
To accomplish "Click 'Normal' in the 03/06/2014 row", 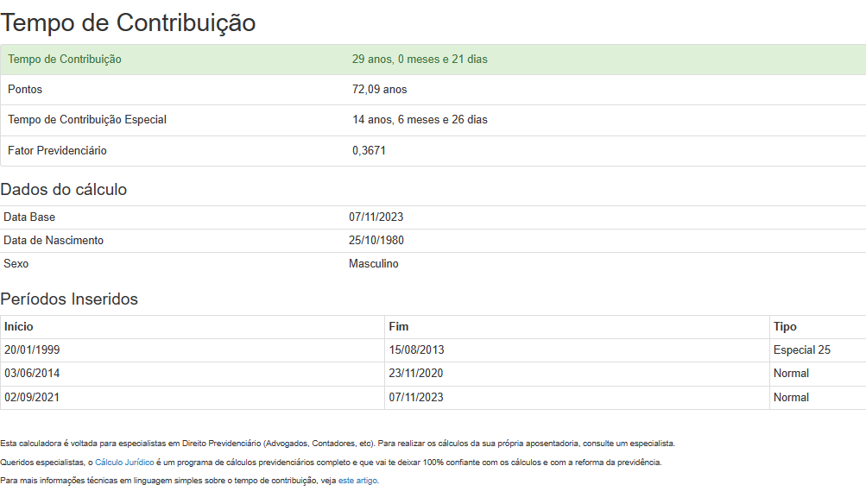I will click(x=791, y=374).
